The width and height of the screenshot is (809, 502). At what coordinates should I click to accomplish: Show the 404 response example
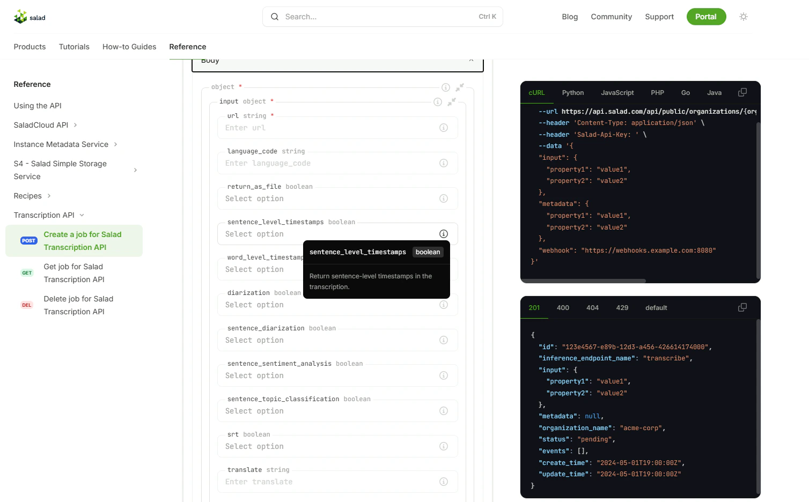(x=593, y=308)
